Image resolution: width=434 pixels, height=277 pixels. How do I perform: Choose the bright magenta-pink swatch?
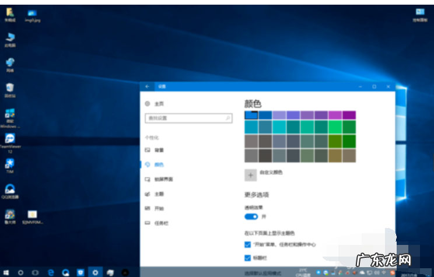[x=335, y=115]
